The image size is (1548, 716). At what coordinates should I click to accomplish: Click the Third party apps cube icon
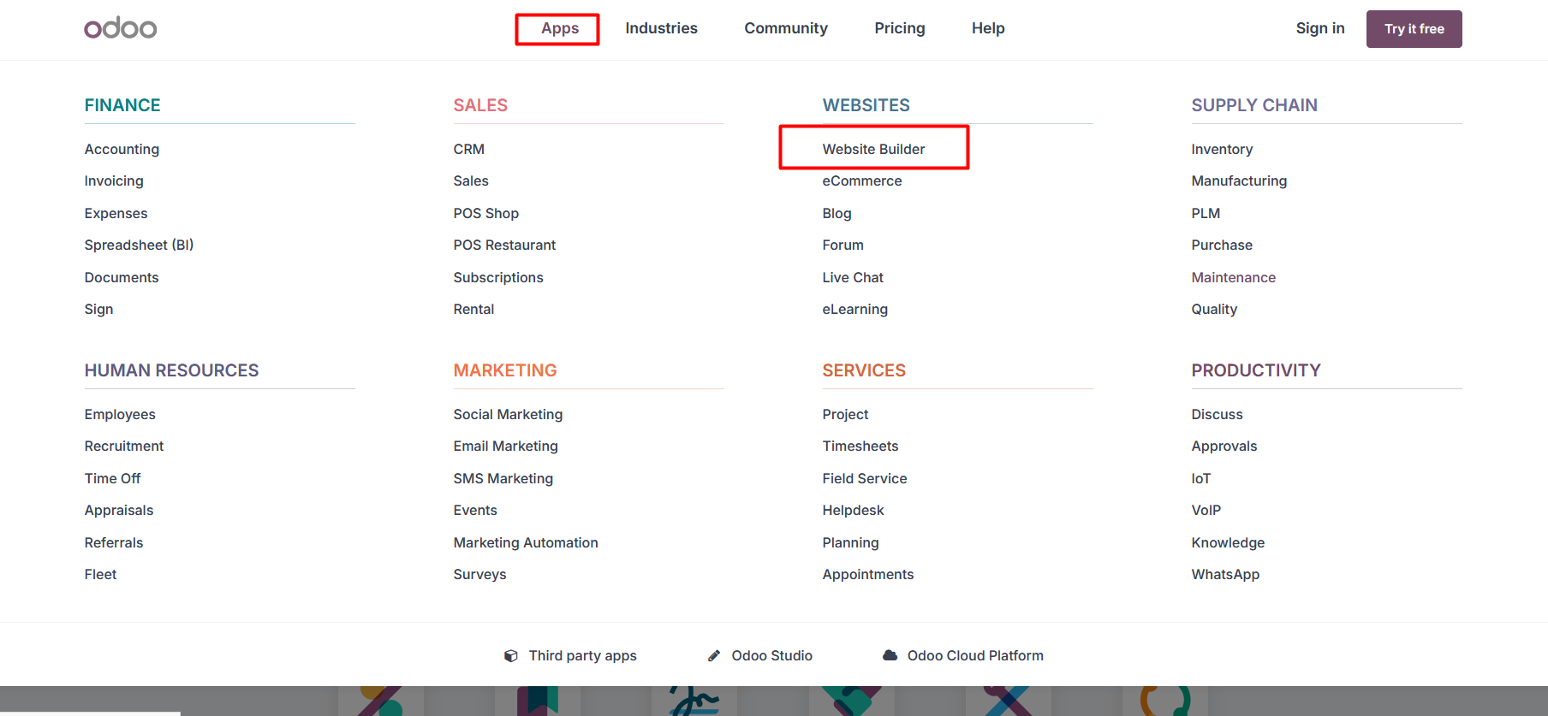tap(511, 656)
